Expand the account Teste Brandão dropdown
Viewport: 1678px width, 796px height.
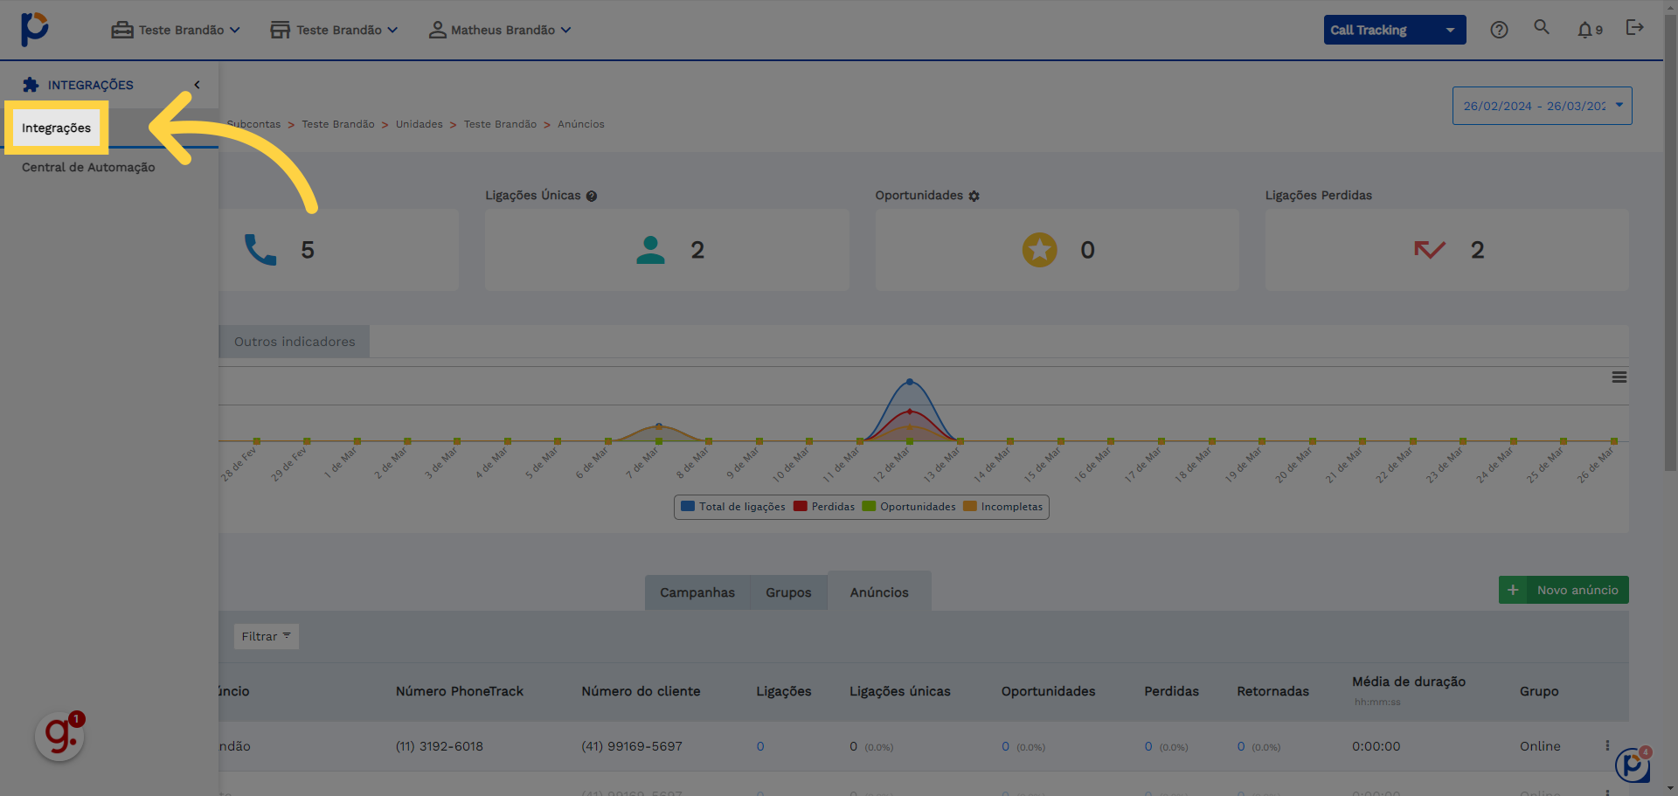pos(176,30)
